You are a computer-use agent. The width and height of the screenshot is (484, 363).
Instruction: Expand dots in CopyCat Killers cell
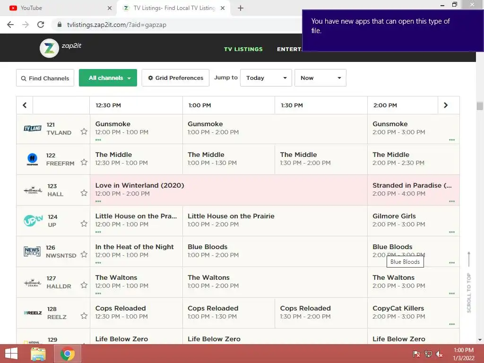pyautogui.click(x=452, y=324)
